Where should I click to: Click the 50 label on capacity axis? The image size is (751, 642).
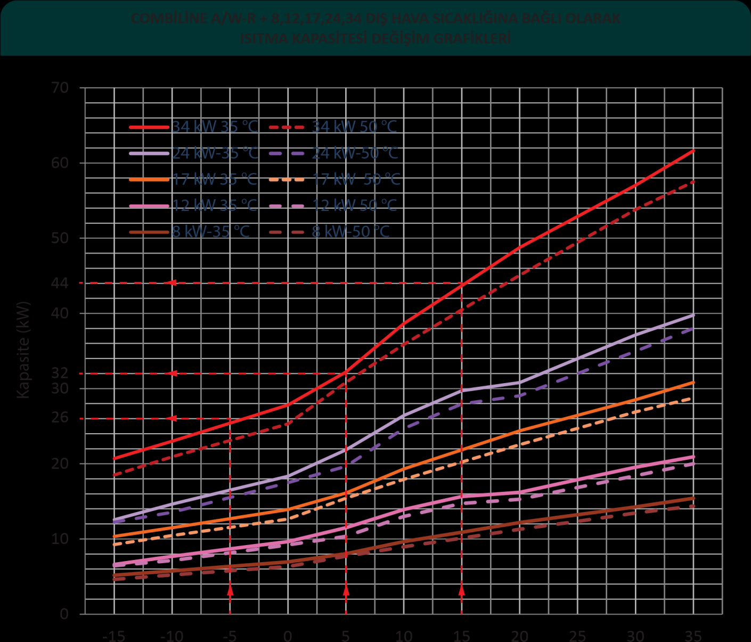click(x=61, y=238)
